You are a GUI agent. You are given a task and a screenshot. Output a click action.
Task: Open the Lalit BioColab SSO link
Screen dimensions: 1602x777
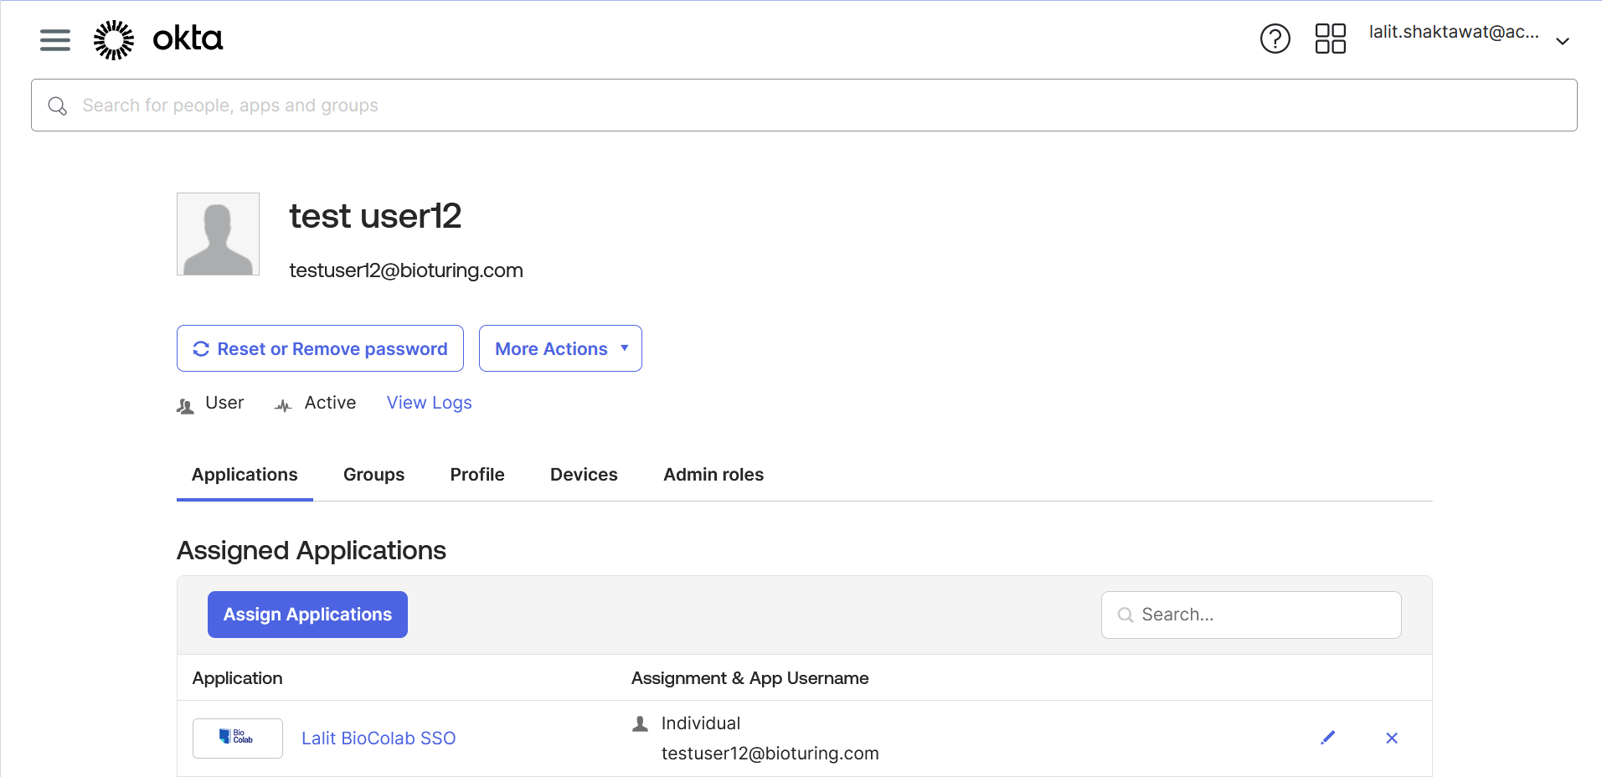tap(379, 738)
